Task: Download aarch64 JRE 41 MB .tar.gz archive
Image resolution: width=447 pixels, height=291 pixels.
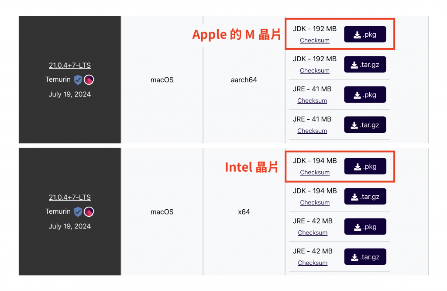Action: 365,125
